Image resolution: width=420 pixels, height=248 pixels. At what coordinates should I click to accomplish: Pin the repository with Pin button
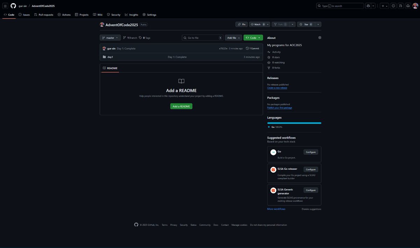point(241,24)
